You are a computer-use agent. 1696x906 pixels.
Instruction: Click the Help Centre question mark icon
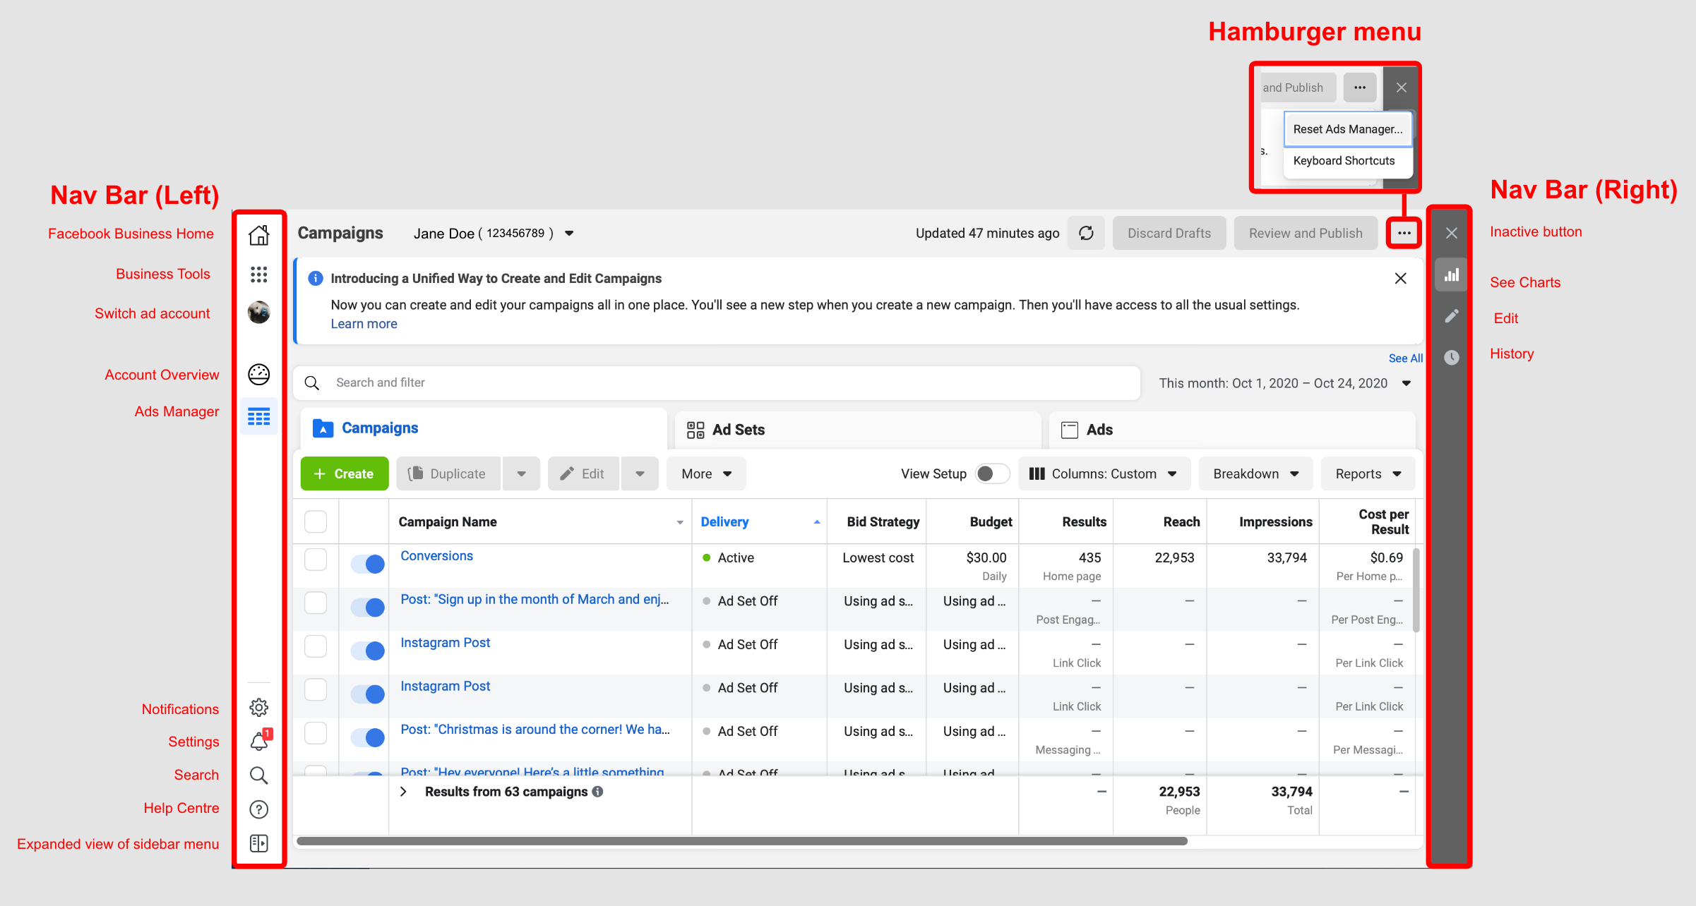click(259, 809)
